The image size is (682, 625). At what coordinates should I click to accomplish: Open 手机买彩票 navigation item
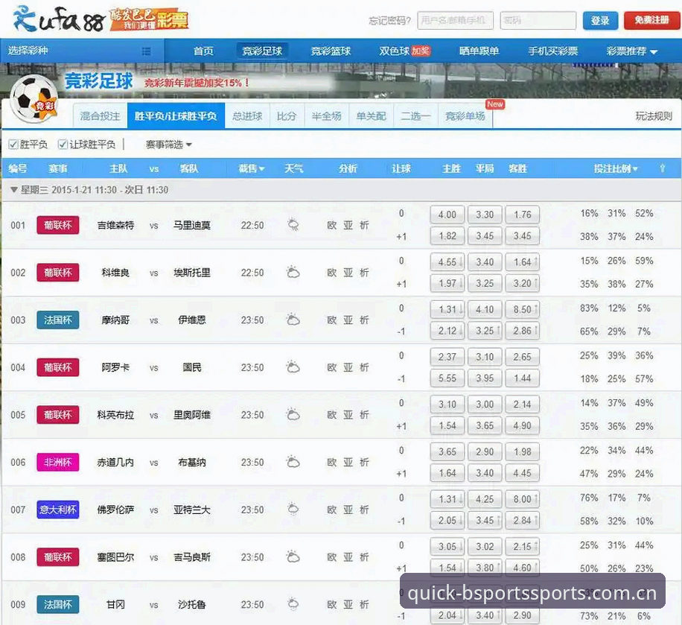tap(552, 51)
